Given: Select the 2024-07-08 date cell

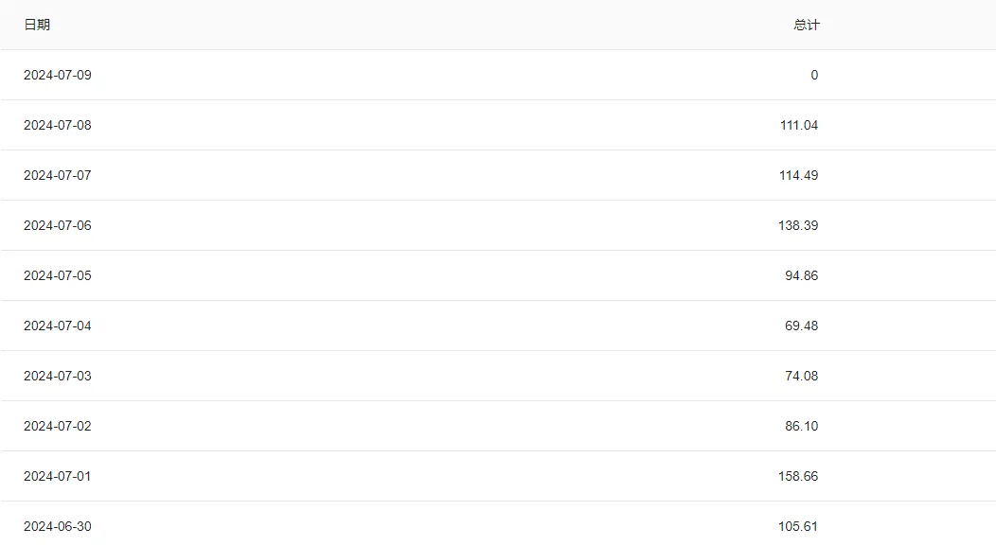Looking at the screenshot, I should tap(58, 125).
